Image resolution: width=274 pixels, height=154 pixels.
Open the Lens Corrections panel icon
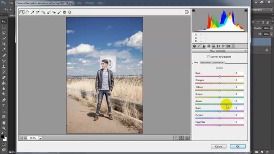[218, 46]
